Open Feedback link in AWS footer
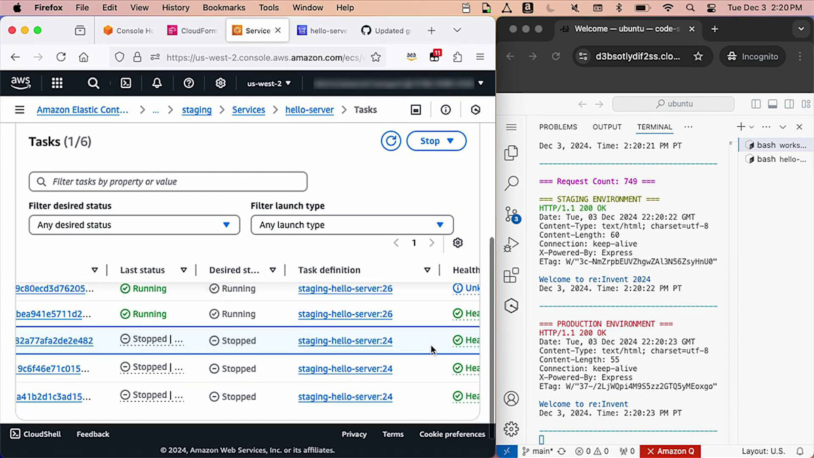 point(93,434)
